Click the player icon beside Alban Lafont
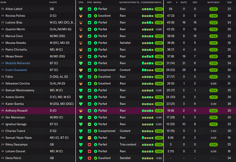The height and width of the screenshot is (162, 236). (3, 9)
